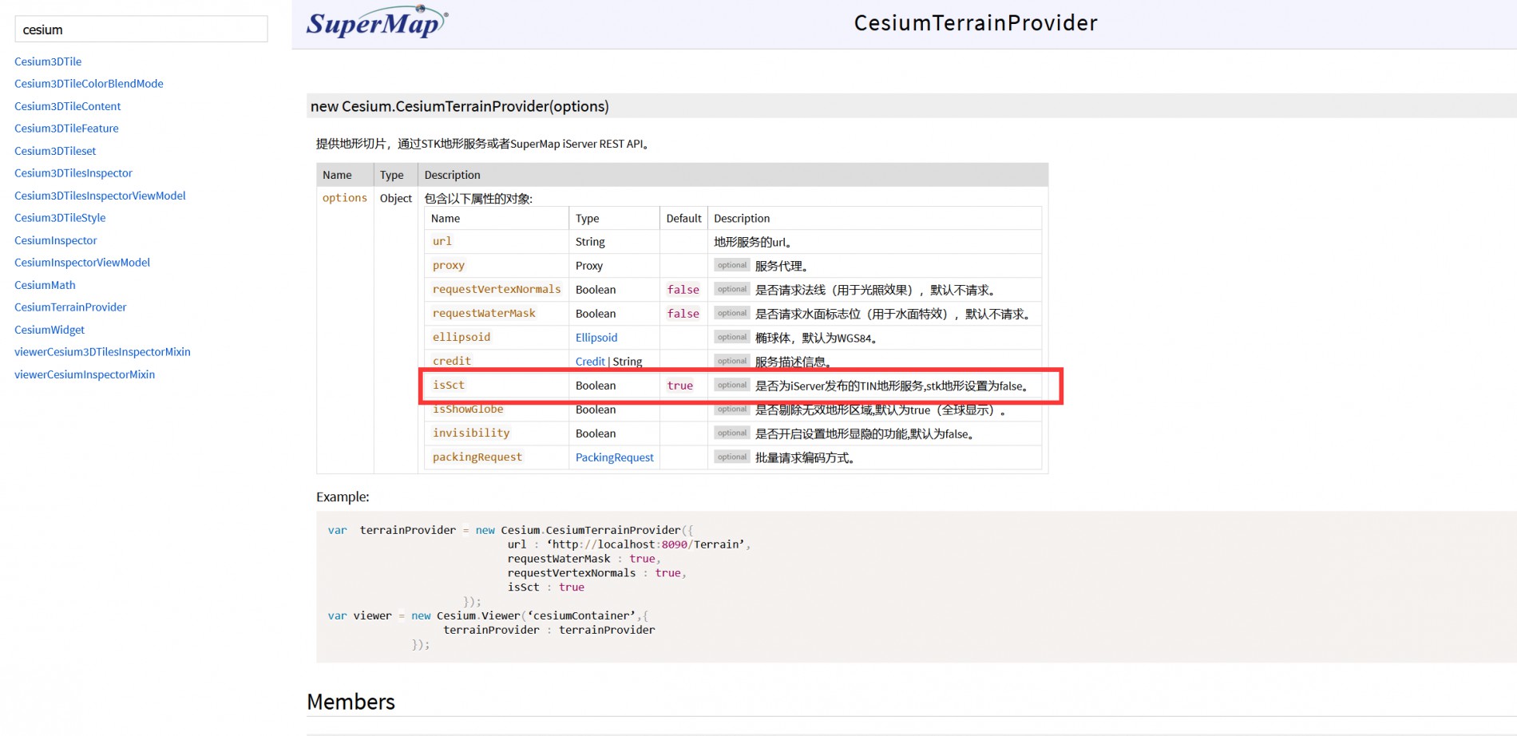Open the Cesium3DTilesInspectorViewModel sidebar link
This screenshot has height=736, width=1517.
coord(100,196)
